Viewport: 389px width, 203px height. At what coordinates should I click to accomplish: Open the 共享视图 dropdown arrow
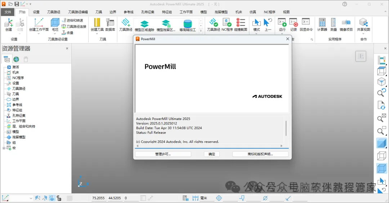coord(363,33)
